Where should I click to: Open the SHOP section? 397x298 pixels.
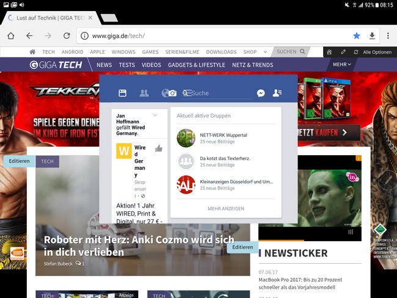(x=250, y=52)
